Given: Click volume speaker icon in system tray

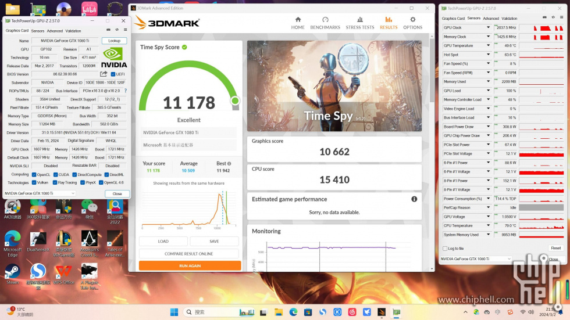Looking at the screenshot, I should point(531,312).
